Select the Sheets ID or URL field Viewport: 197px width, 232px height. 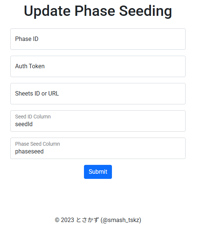98,94
